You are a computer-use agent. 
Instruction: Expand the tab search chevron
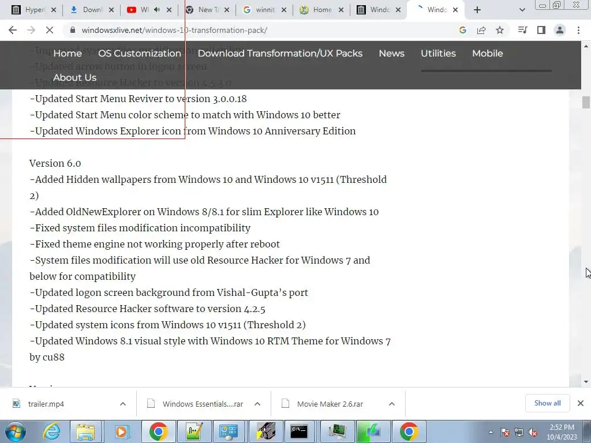point(522,10)
